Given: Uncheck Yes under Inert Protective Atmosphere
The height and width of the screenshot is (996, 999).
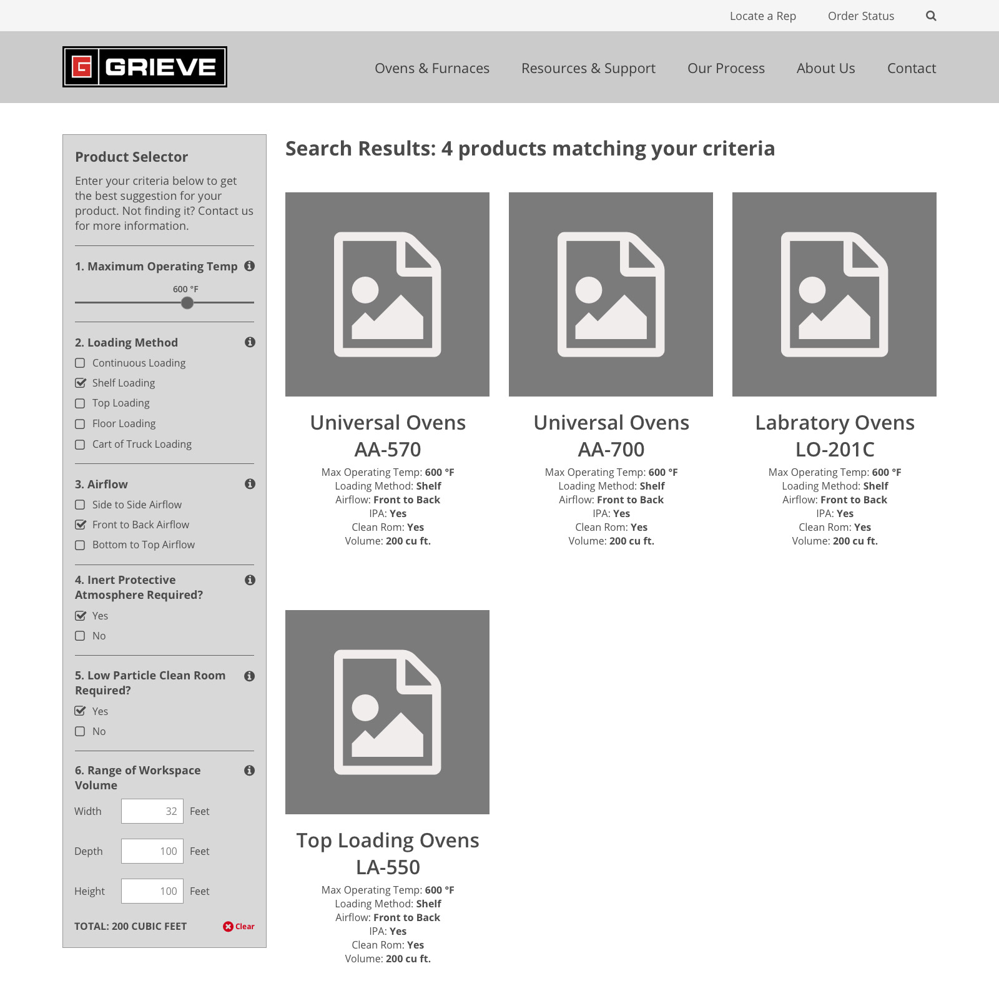Looking at the screenshot, I should [80, 616].
